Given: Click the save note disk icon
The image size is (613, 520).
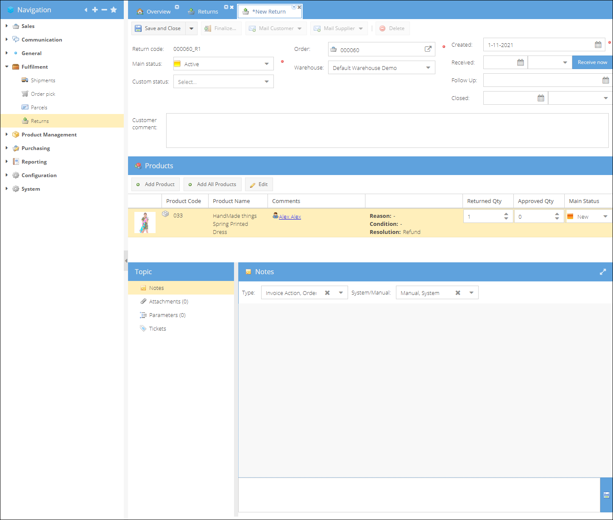Looking at the screenshot, I should 606,495.
